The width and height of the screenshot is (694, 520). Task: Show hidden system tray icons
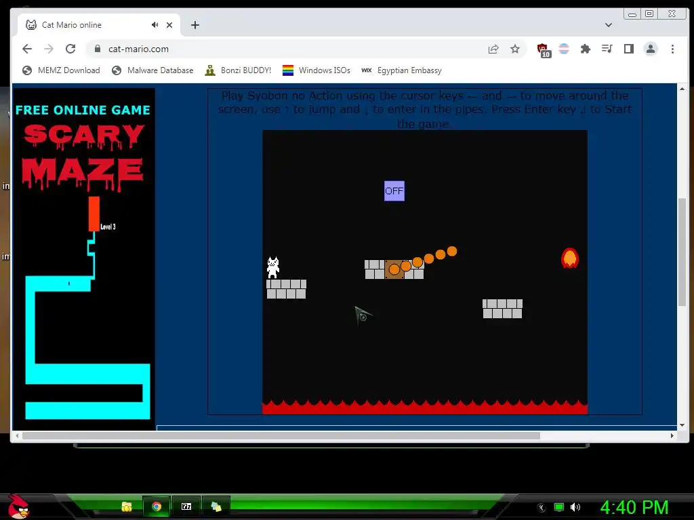click(542, 508)
